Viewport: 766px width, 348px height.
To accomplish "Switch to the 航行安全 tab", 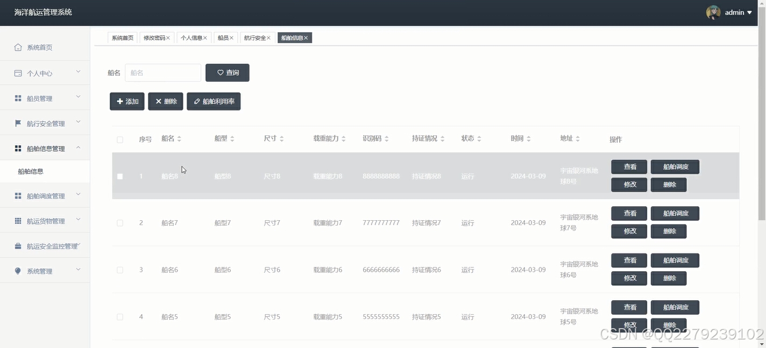I will (x=254, y=38).
